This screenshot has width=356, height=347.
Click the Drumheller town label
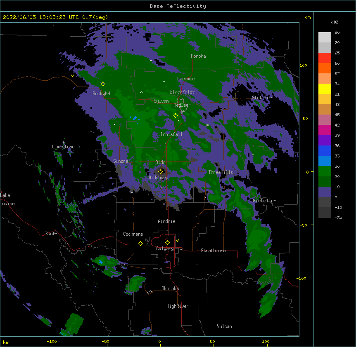(x=263, y=201)
